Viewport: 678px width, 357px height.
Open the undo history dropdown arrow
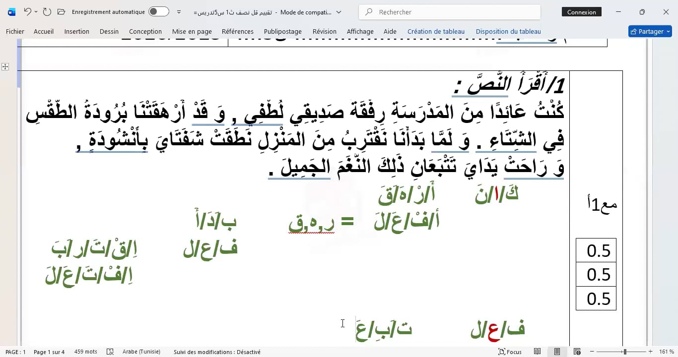tap(36, 12)
